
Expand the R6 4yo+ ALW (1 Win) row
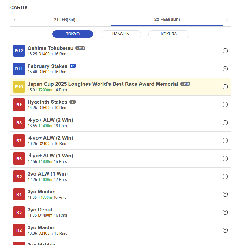coord(225,159)
